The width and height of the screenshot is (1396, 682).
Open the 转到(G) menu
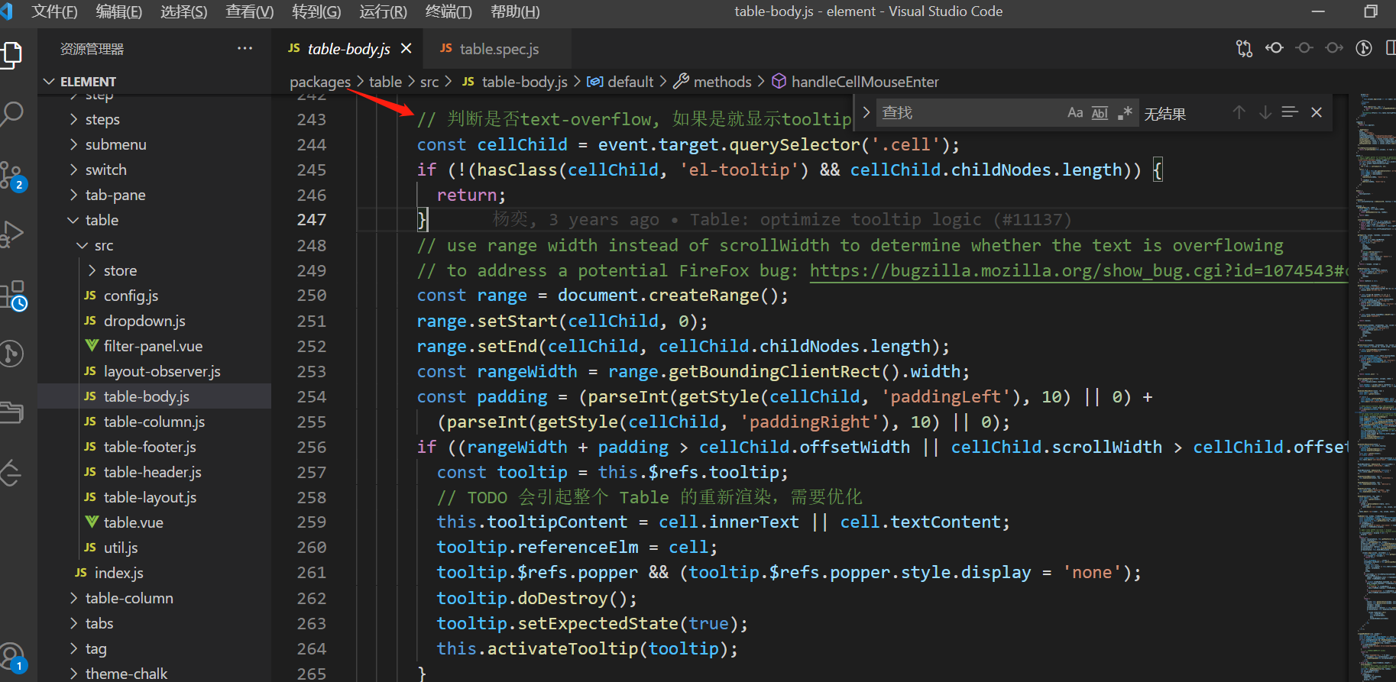316,11
